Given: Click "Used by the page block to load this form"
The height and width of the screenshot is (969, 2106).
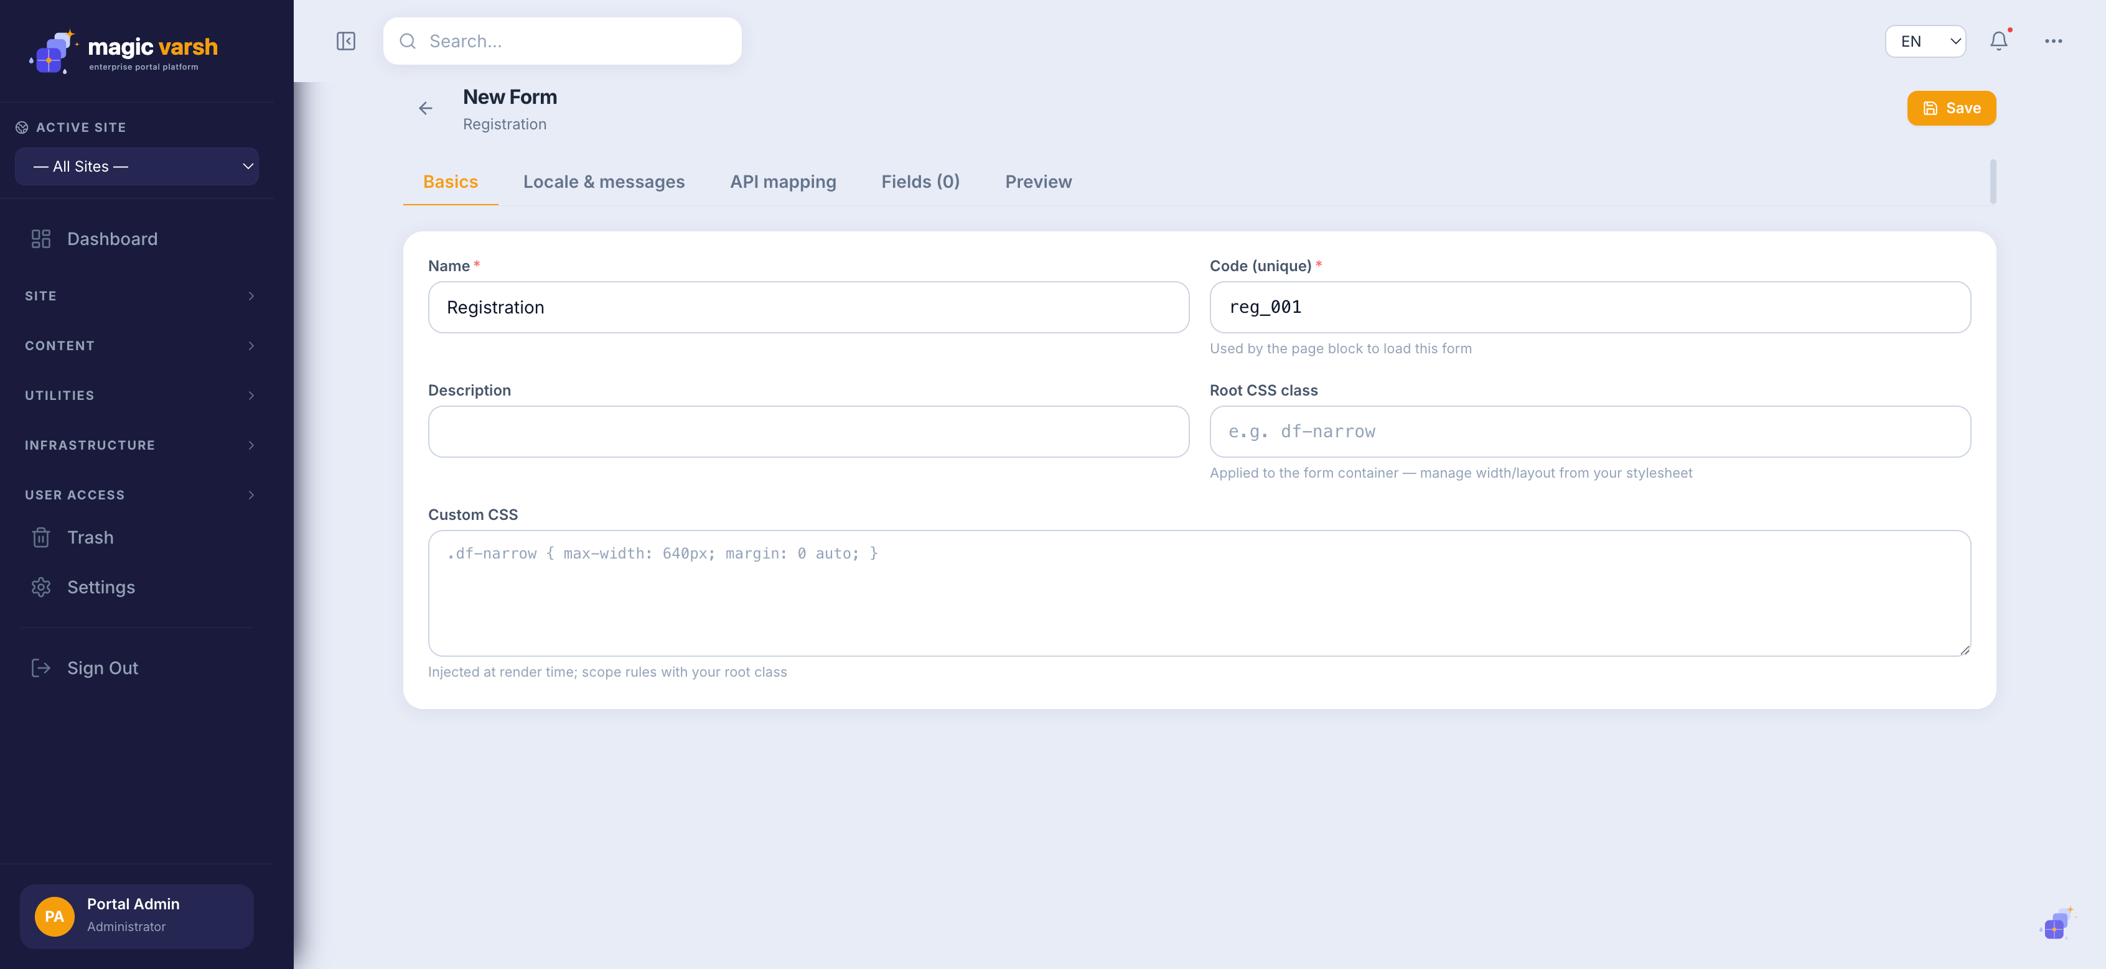Looking at the screenshot, I should click(x=1341, y=349).
